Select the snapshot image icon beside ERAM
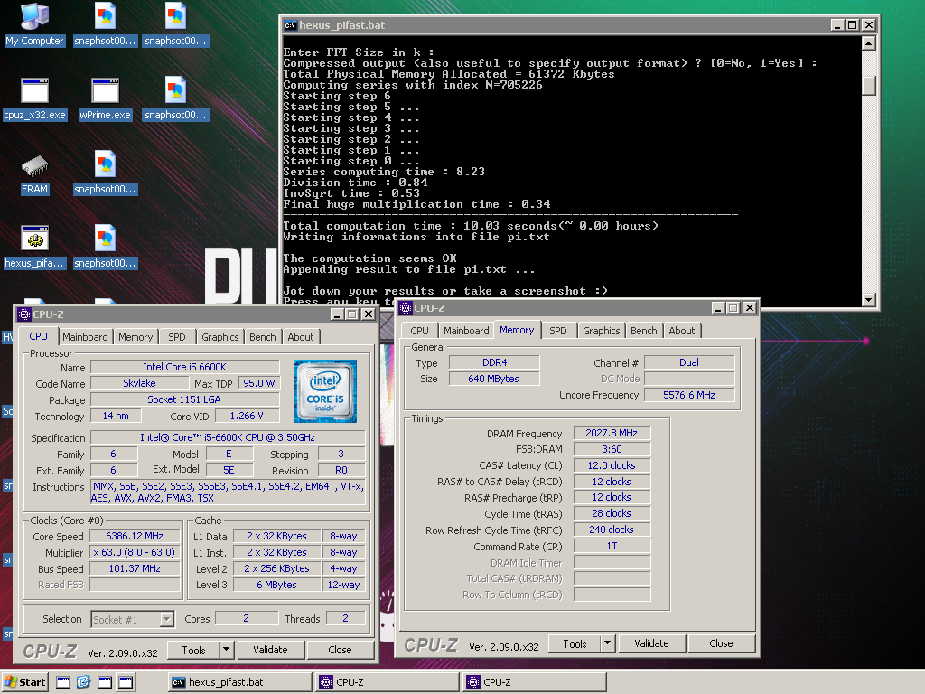This screenshot has width=925, height=694. (x=105, y=173)
